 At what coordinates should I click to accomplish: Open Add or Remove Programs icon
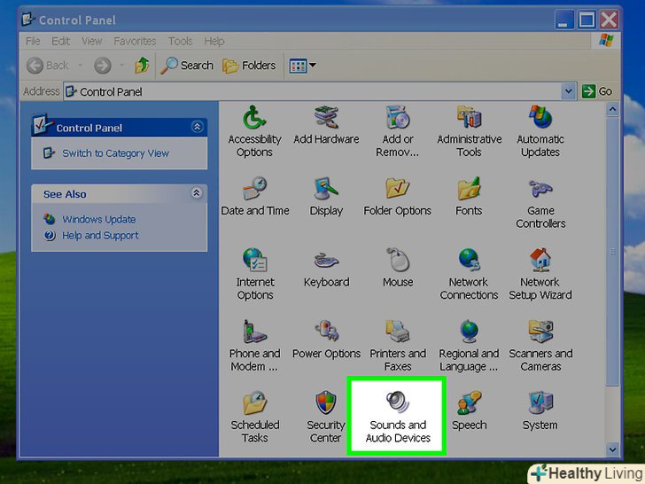click(x=397, y=132)
